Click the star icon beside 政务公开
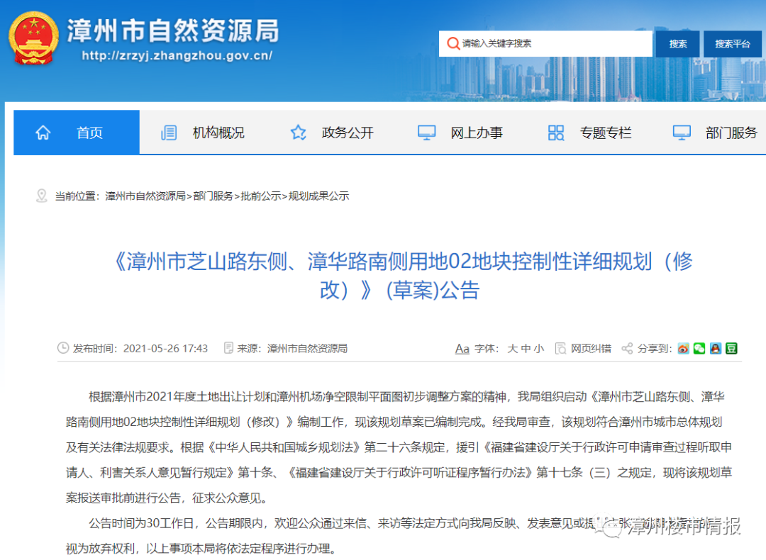This screenshot has height=560, width=766. coord(299,133)
